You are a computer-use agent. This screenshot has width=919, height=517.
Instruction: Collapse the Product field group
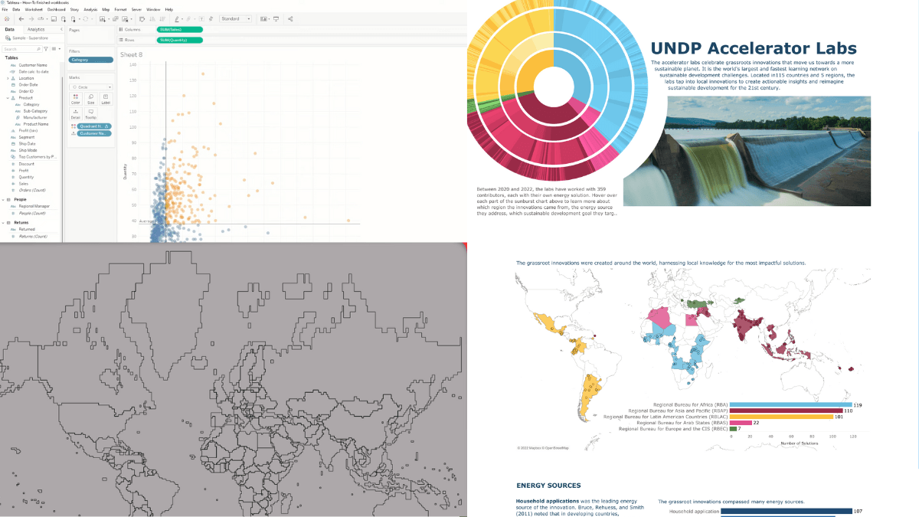click(x=8, y=98)
